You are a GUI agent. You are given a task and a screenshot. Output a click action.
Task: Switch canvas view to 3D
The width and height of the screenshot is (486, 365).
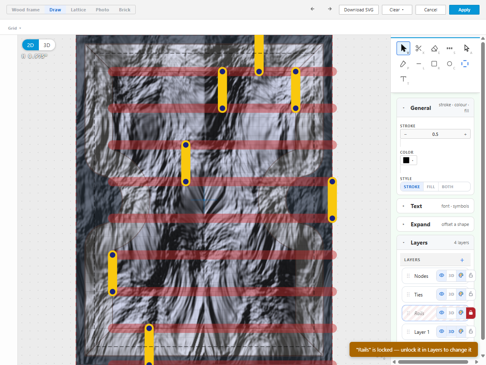pyautogui.click(x=47, y=45)
